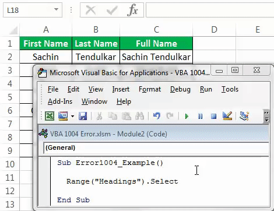This screenshot has height=211, width=274.
Task: Select column A header
Action: click(46, 30)
